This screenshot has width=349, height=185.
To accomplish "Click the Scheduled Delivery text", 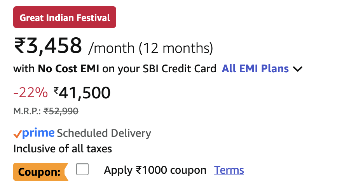I will tap(104, 134).
